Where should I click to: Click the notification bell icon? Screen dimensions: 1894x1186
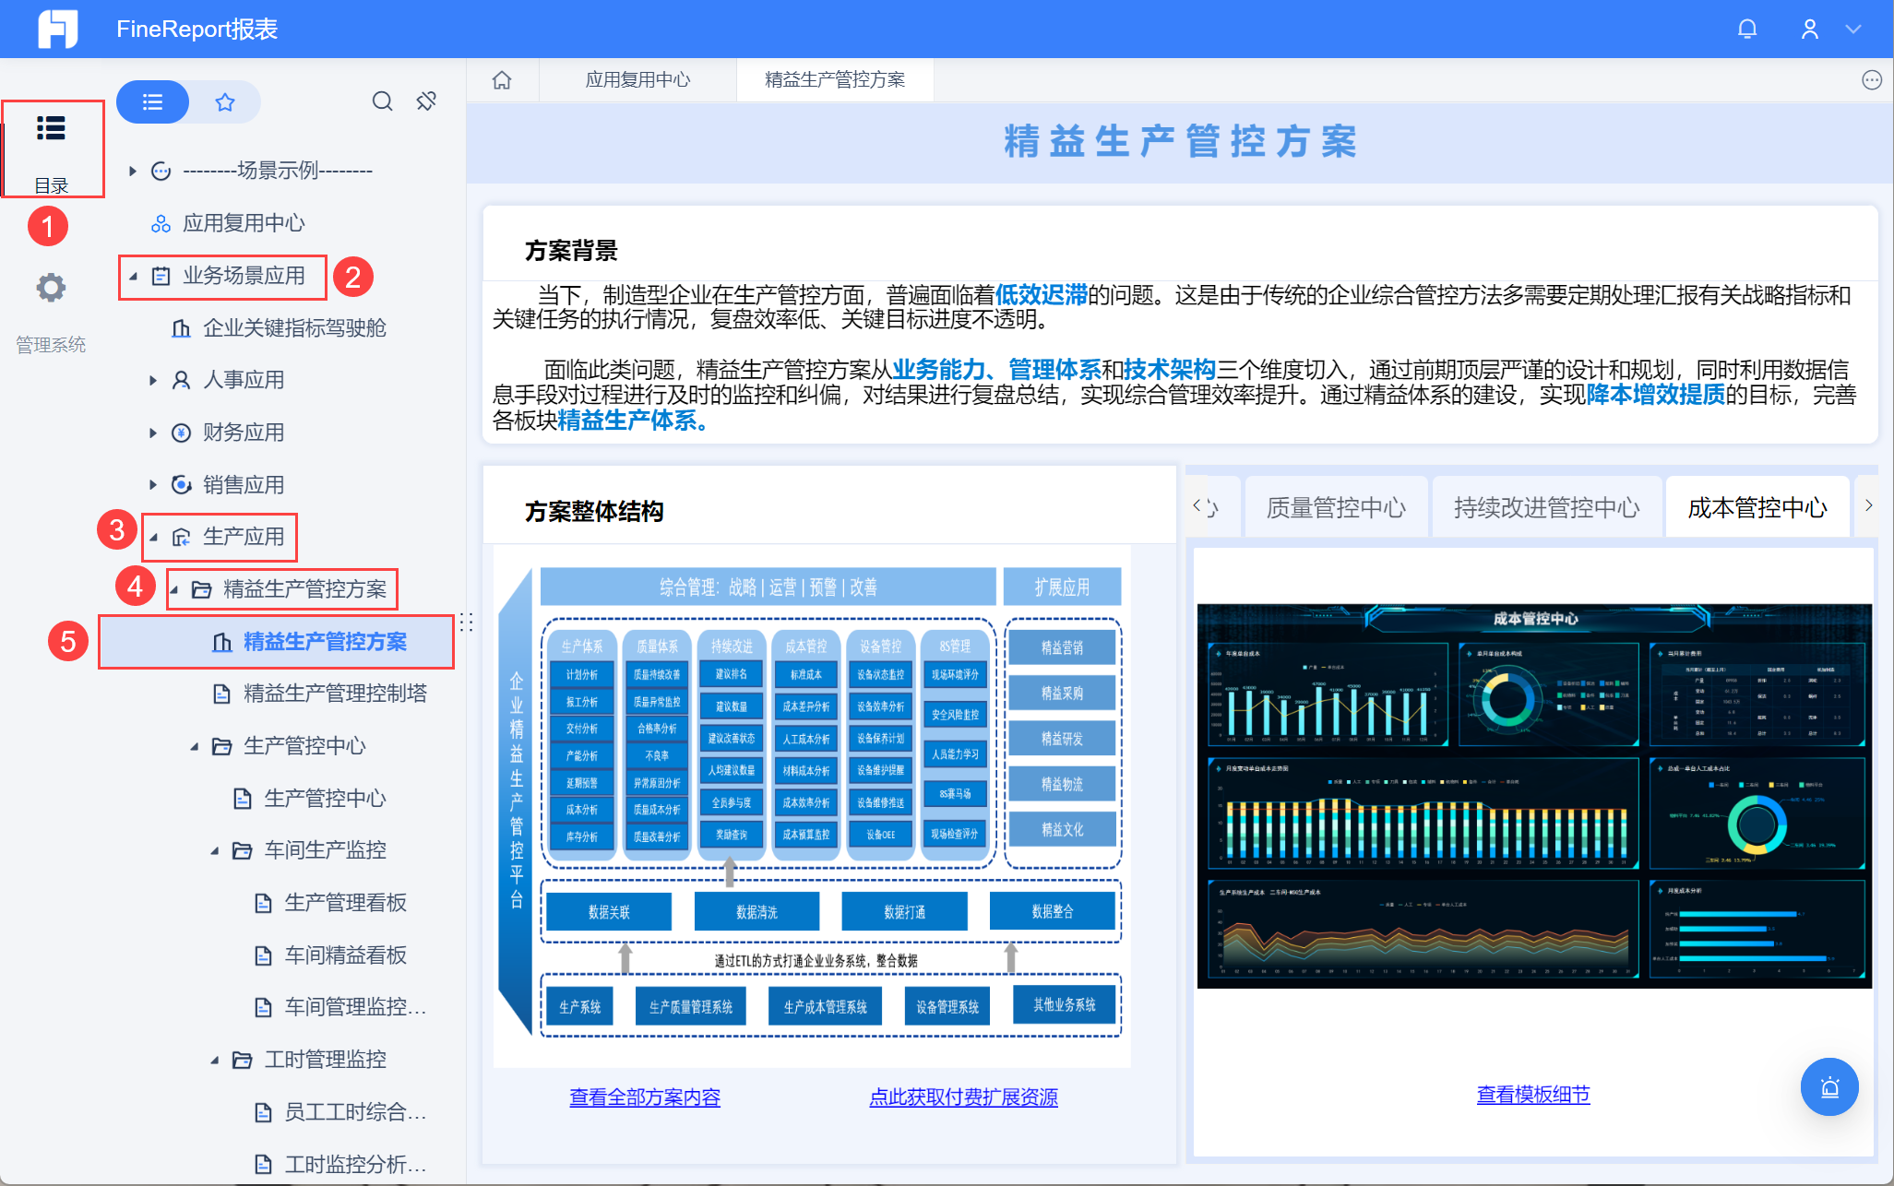click(x=1746, y=30)
